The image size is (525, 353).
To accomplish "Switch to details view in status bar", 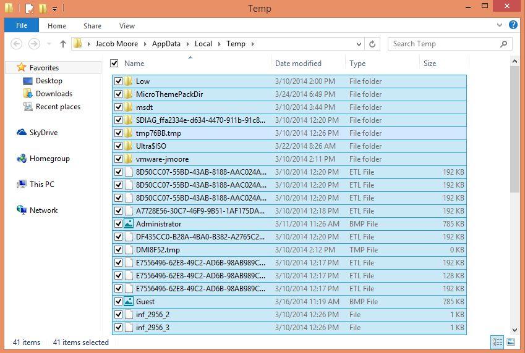I will 497,342.
